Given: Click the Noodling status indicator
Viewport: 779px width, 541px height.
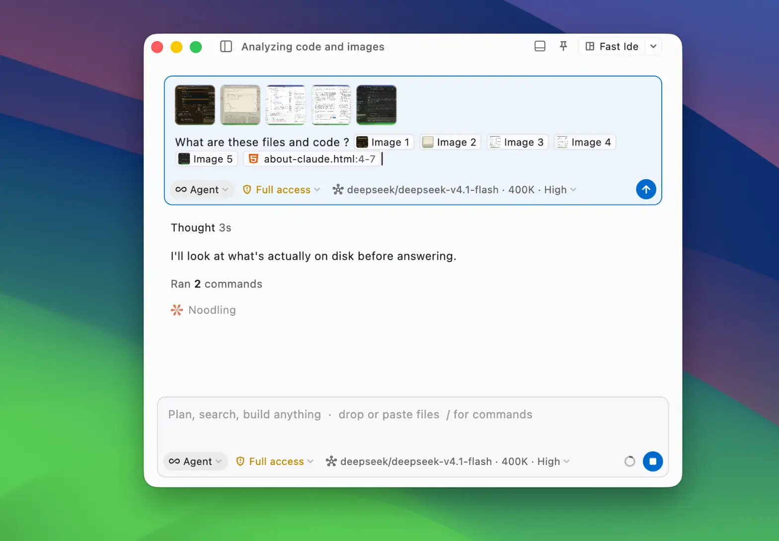Looking at the screenshot, I should [x=204, y=310].
